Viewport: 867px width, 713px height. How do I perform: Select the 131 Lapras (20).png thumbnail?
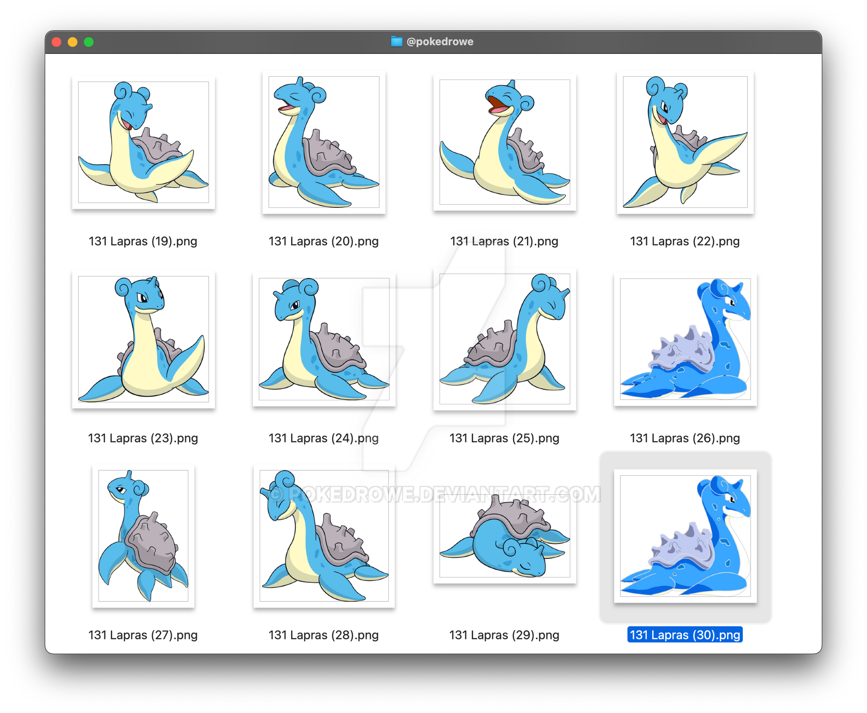(324, 142)
